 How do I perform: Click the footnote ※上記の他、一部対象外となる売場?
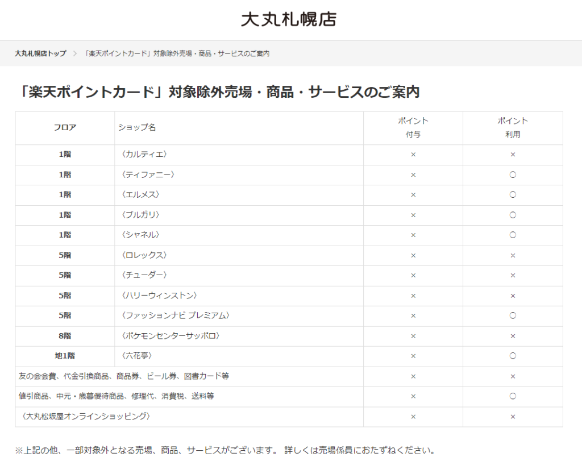click(x=225, y=450)
